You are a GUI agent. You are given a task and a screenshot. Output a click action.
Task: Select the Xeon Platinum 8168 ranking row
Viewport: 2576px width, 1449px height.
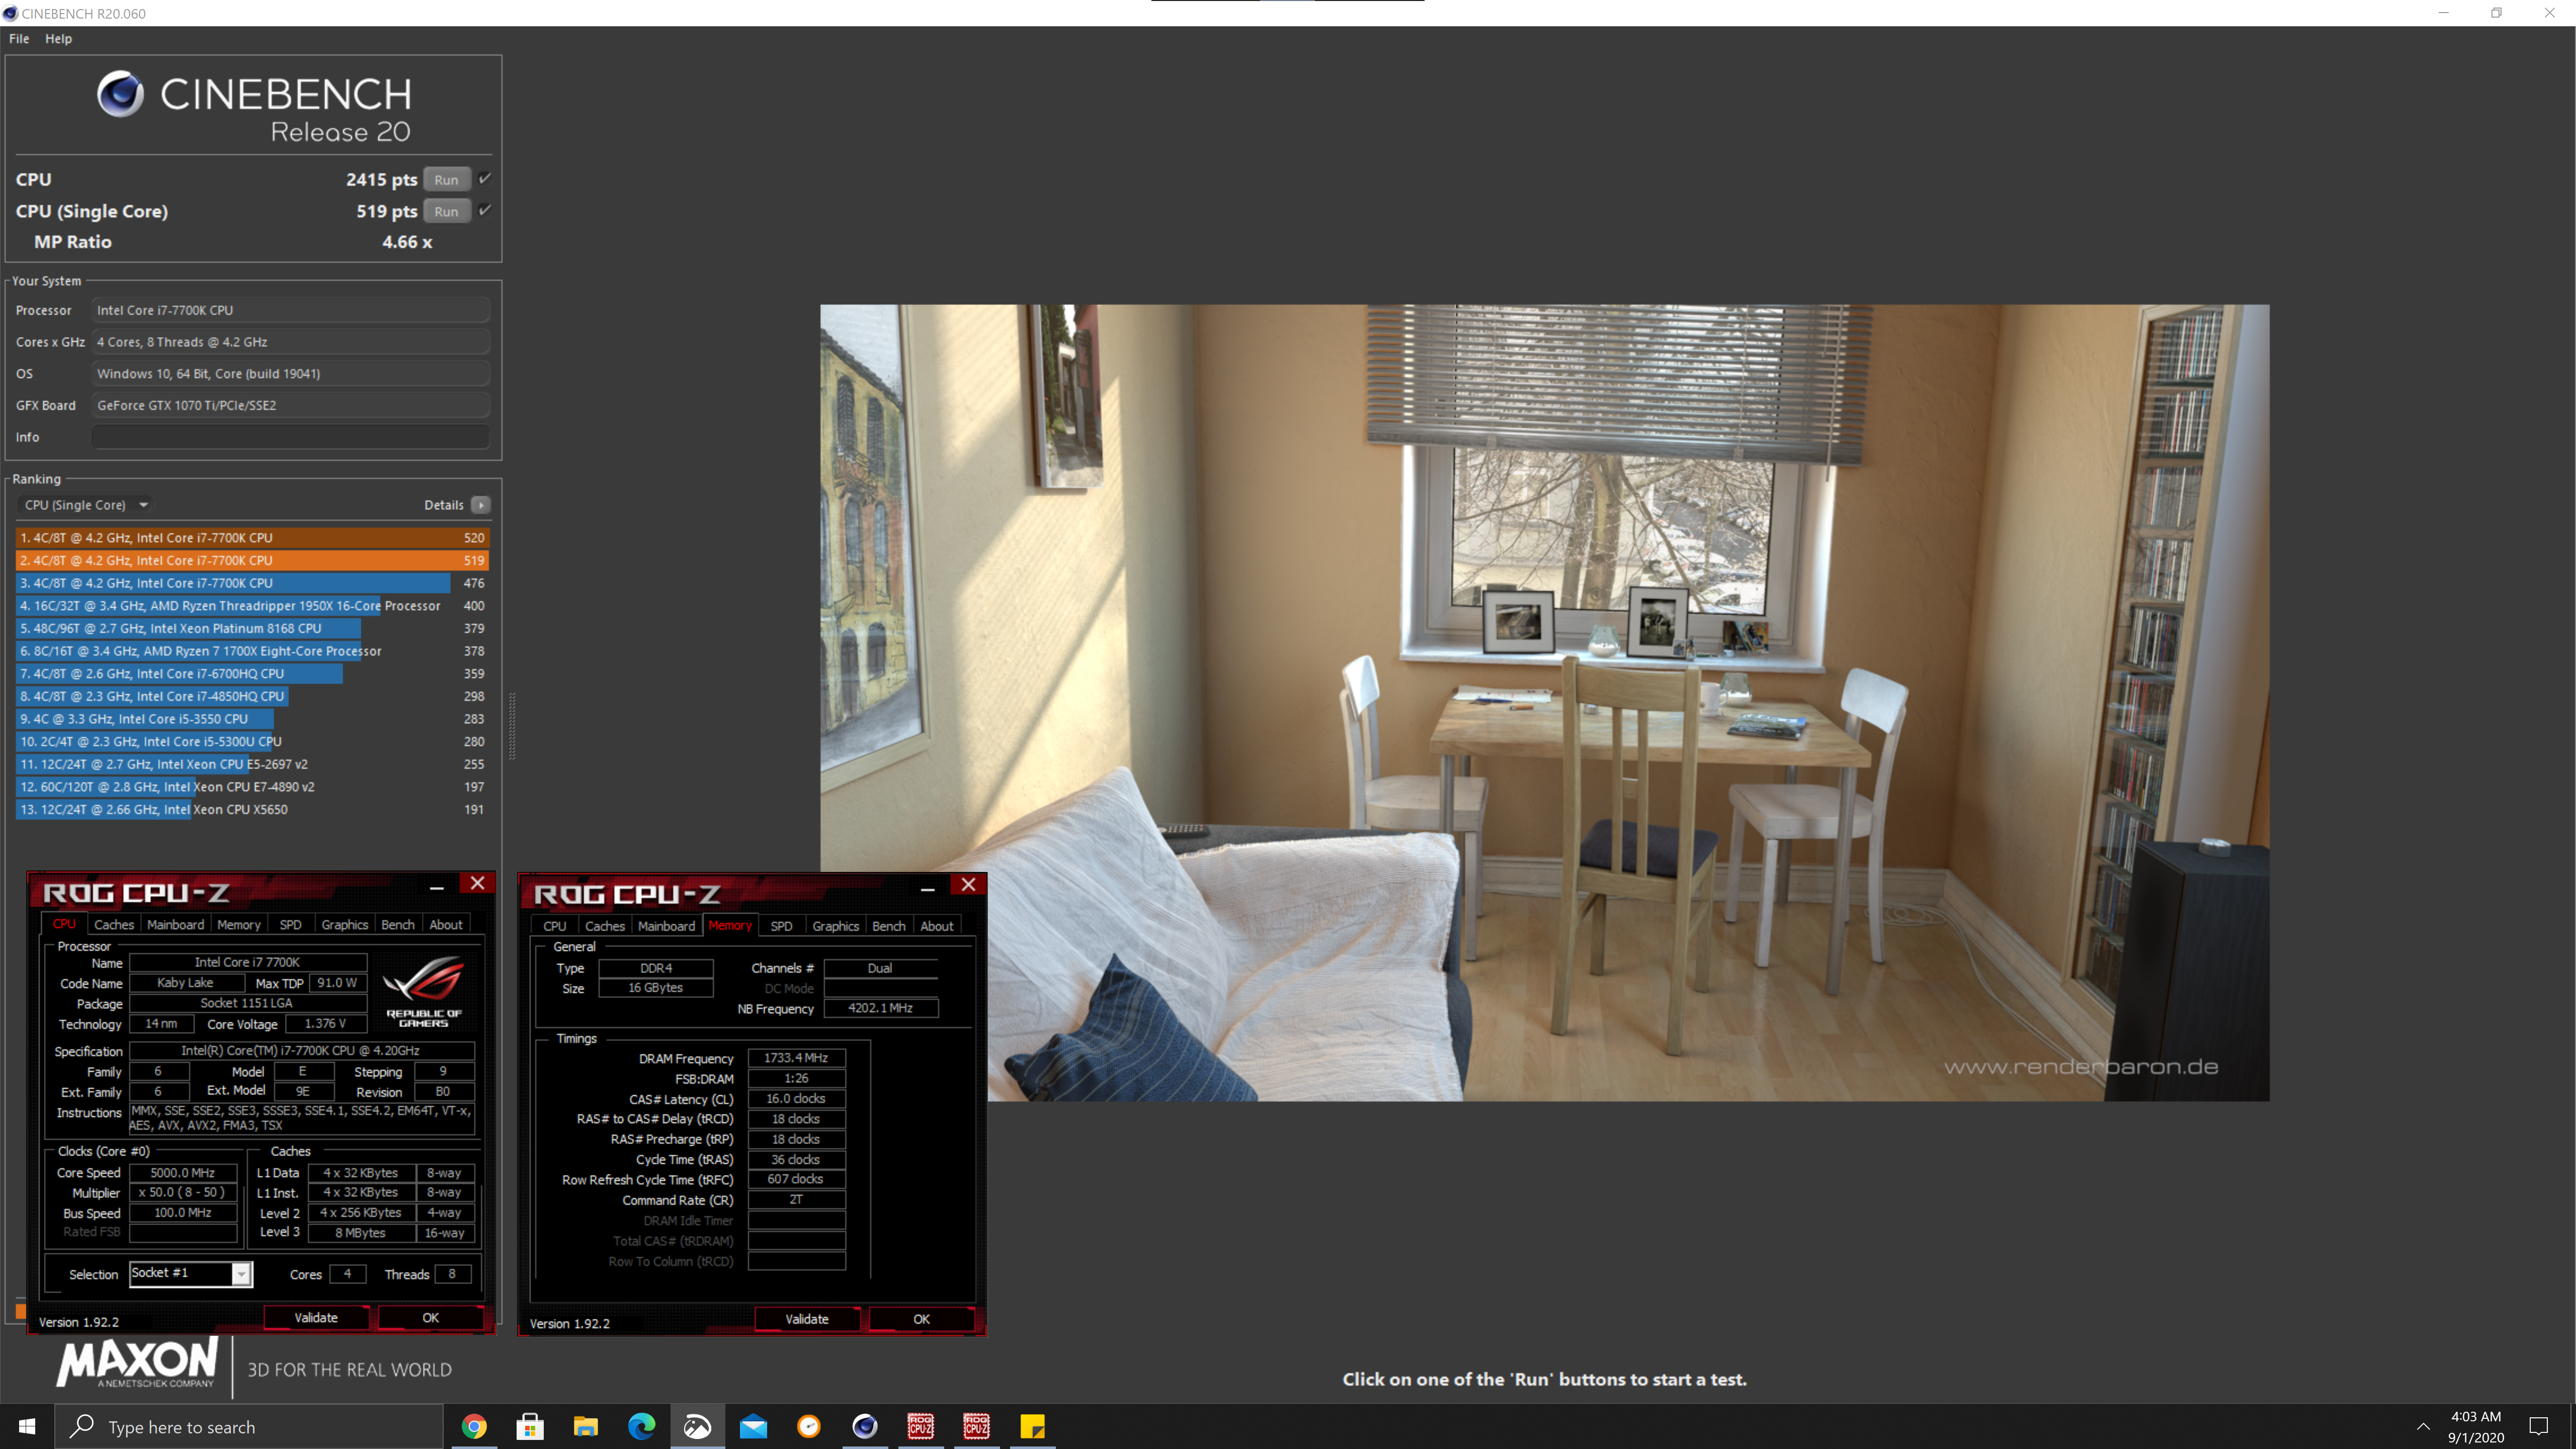pyautogui.click(x=252, y=628)
